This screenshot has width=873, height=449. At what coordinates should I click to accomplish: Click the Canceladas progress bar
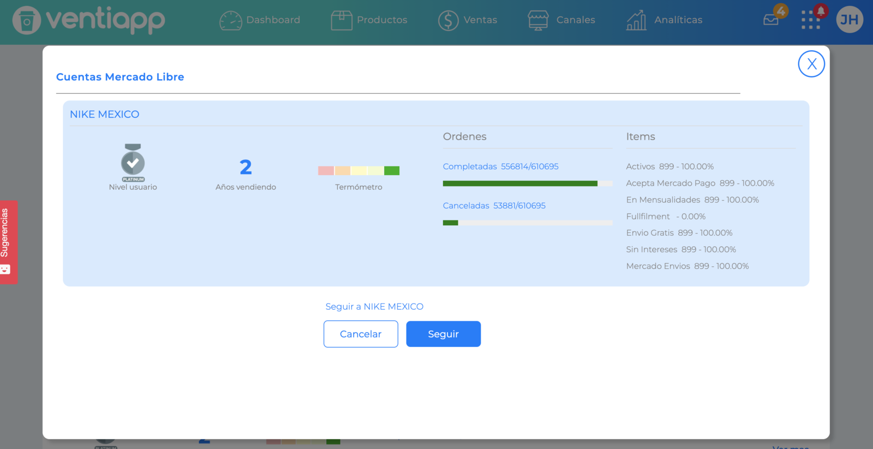[528, 223]
